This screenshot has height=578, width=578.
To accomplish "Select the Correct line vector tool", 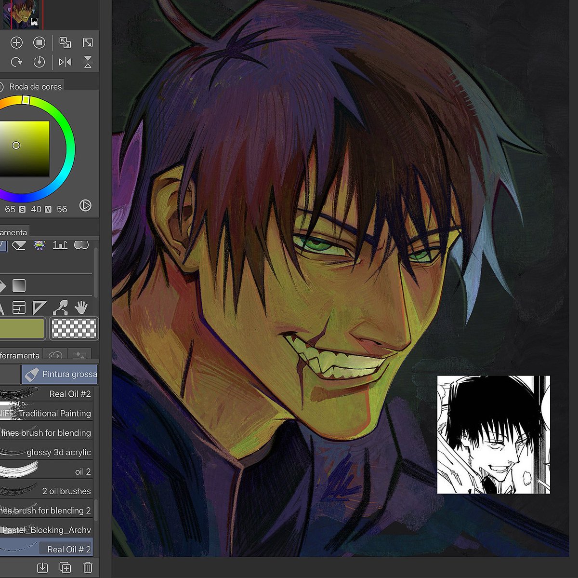I will click(x=60, y=307).
